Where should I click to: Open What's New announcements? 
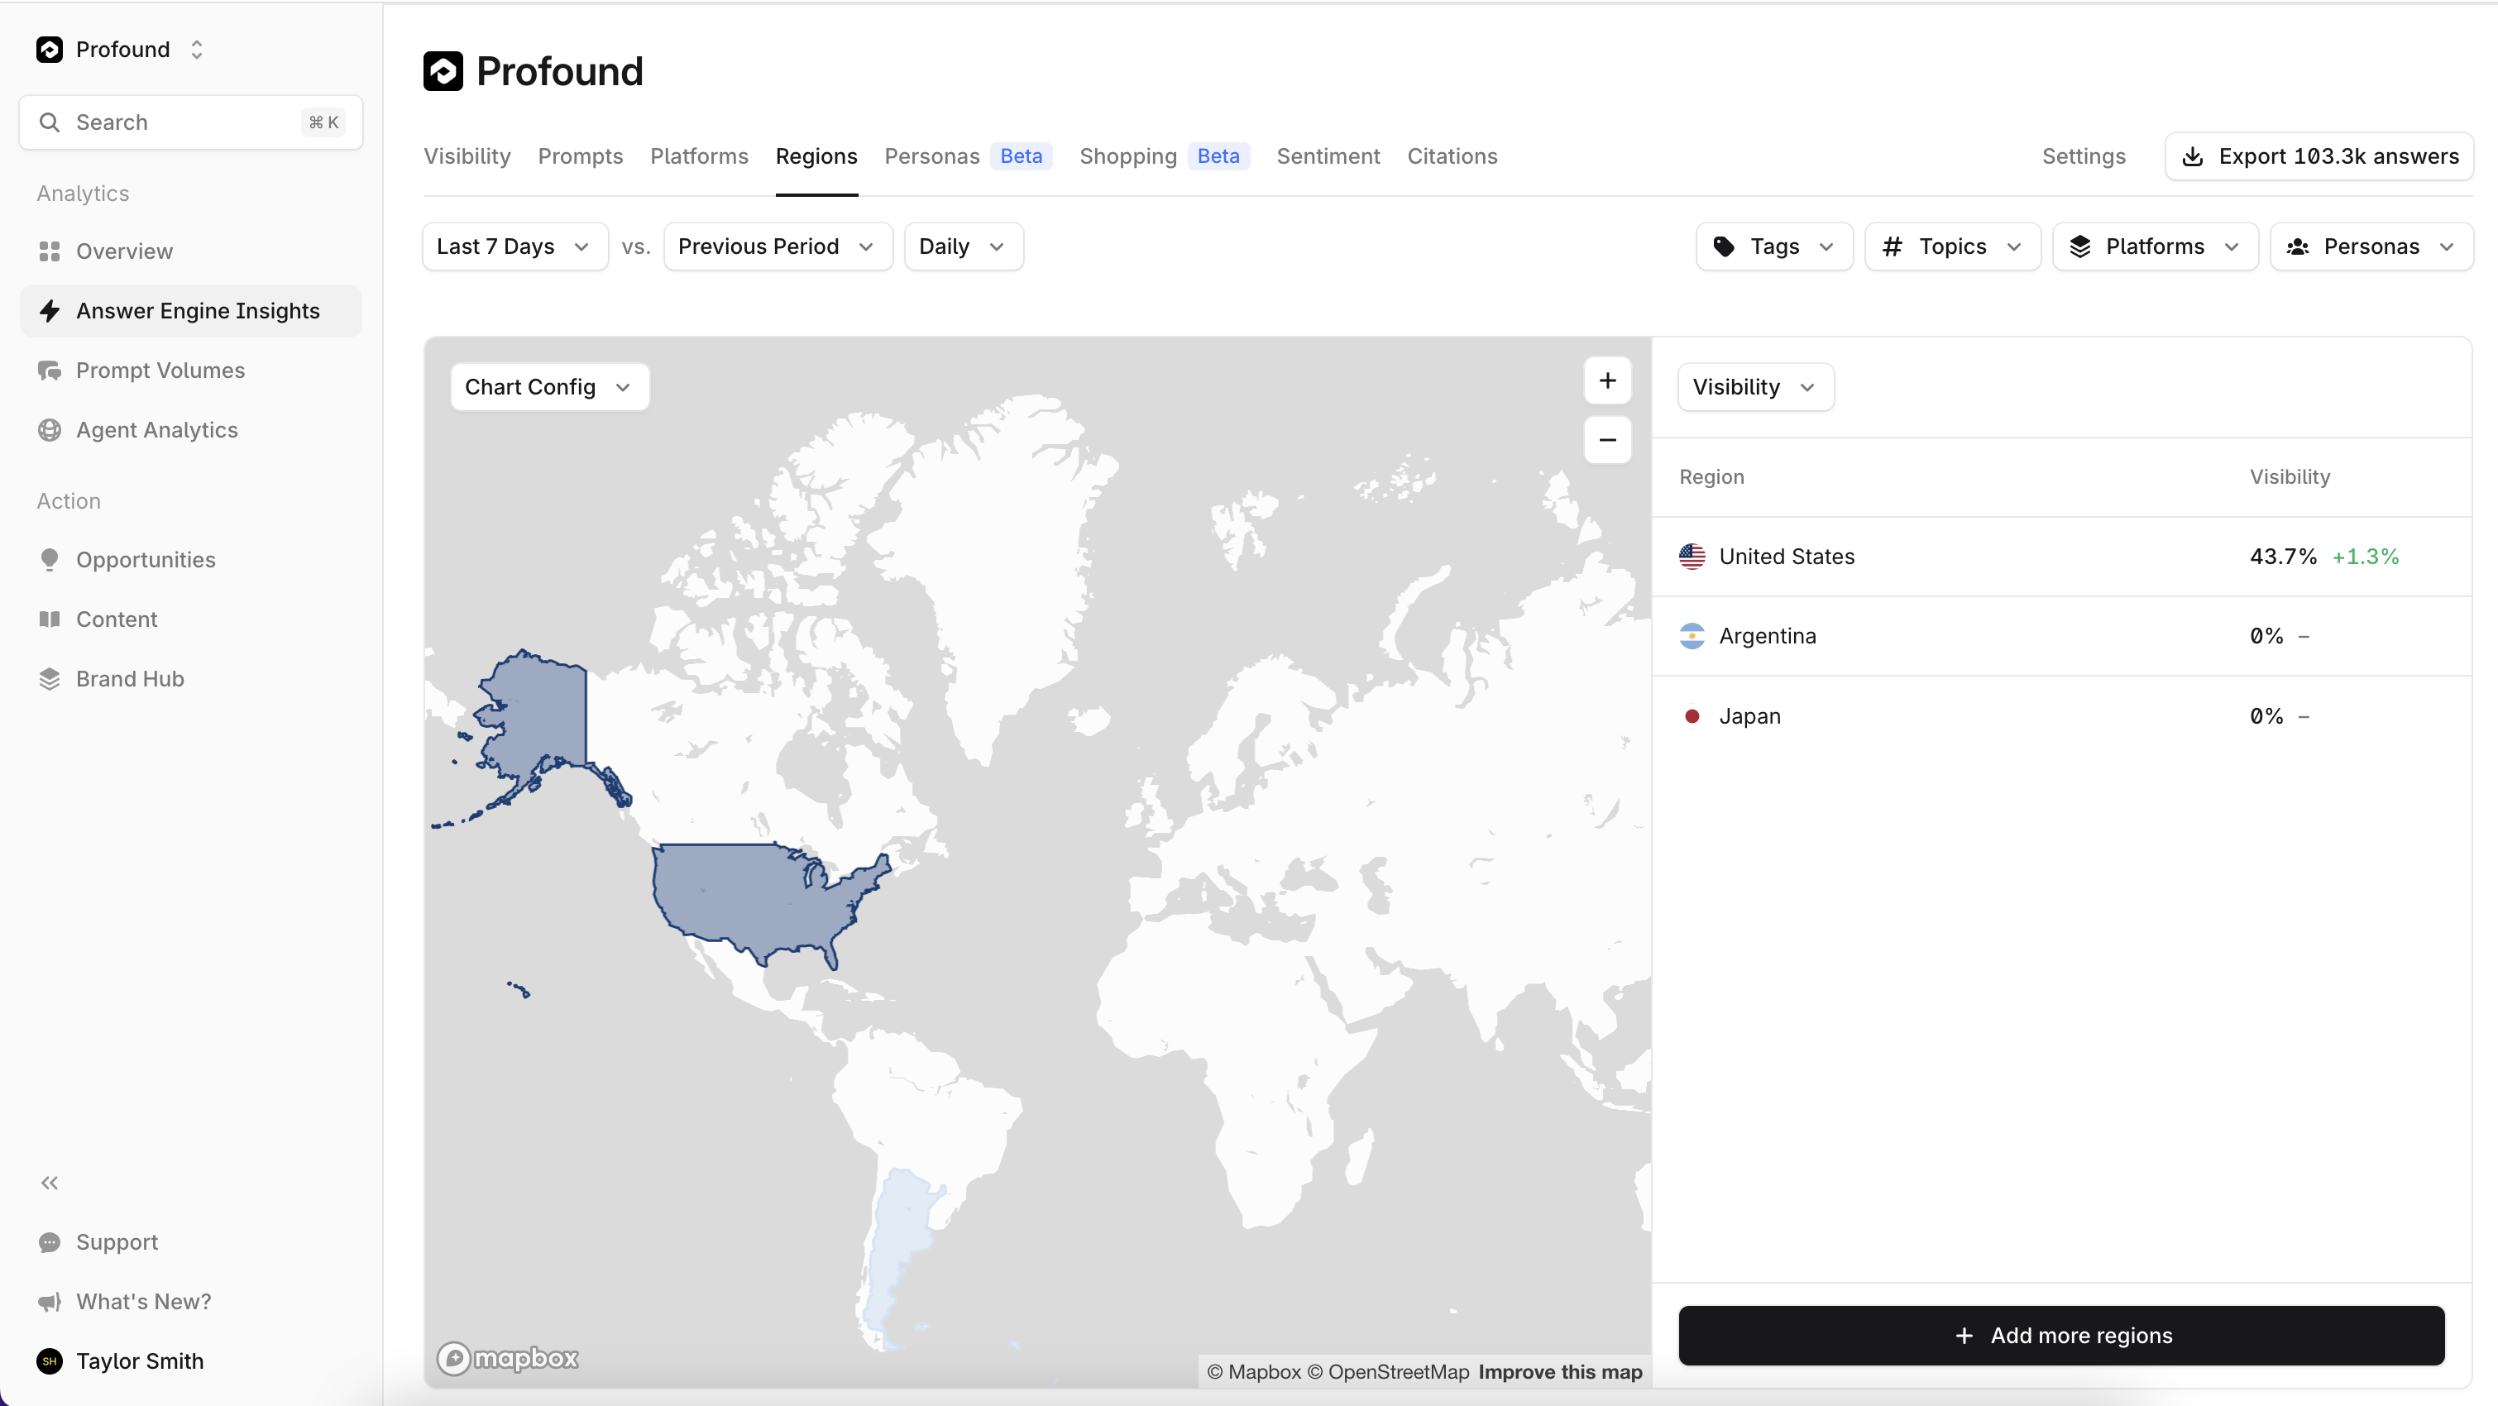point(142,1301)
